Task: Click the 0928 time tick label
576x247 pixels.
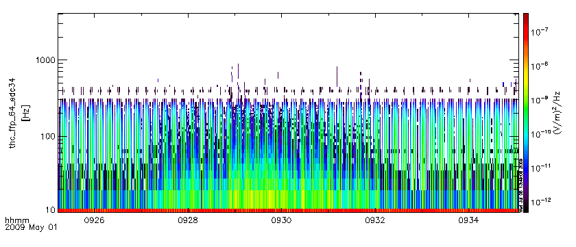Action: pos(188,220)
